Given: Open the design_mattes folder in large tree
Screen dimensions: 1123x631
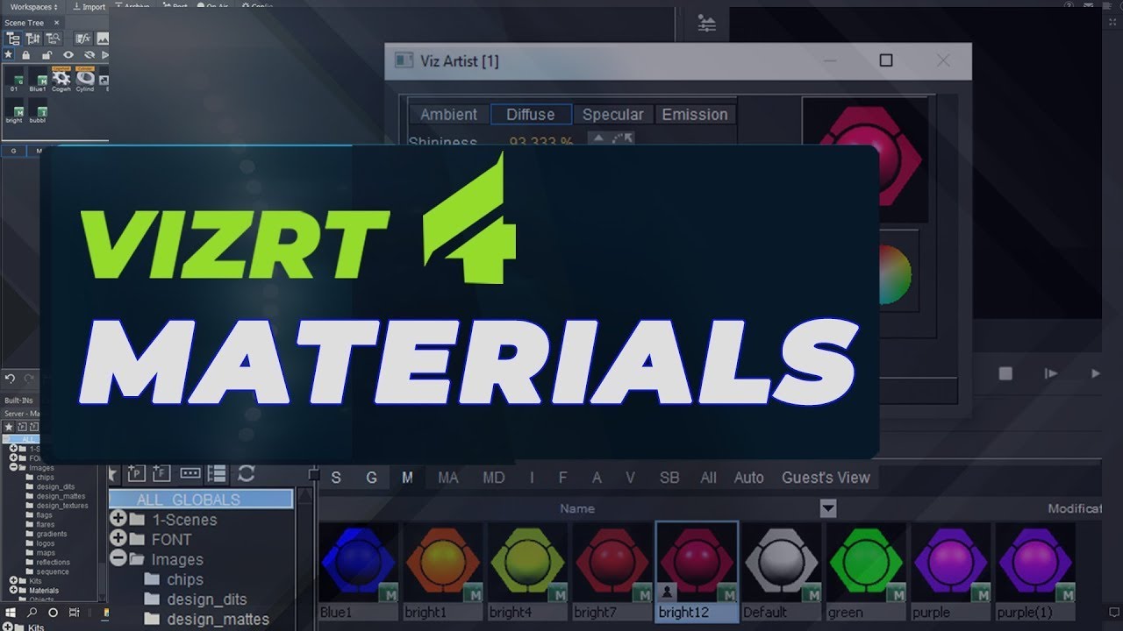Looking at the screenshot, I should [x=206, y=620].
